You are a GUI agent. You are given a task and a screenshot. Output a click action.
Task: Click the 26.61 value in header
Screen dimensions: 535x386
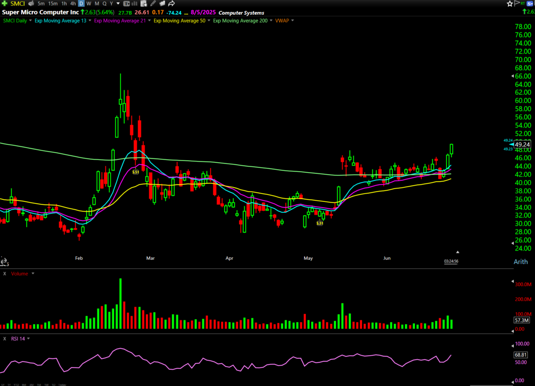click(x=142, y=12)
